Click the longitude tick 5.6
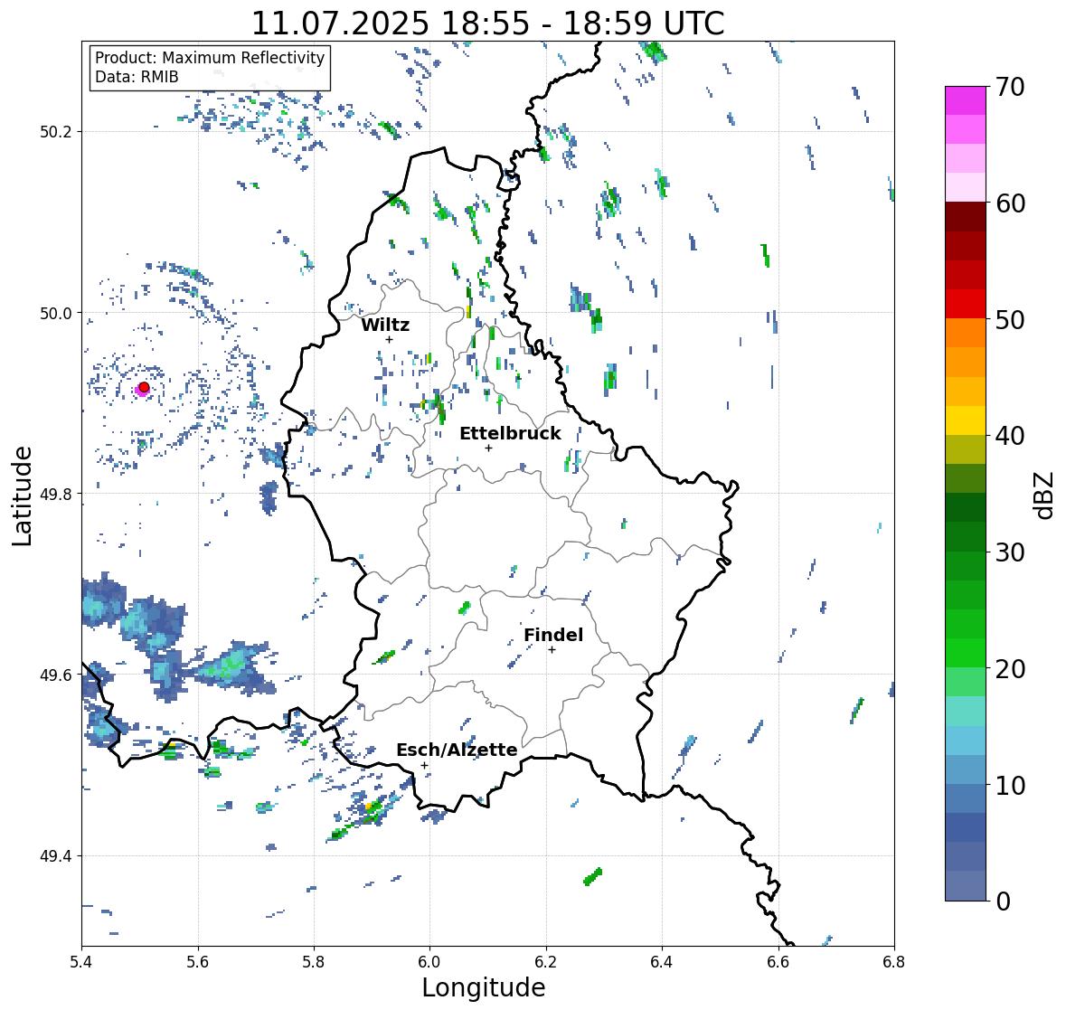Screen dimensions: 1066x1010 click(x=198, y=961)
